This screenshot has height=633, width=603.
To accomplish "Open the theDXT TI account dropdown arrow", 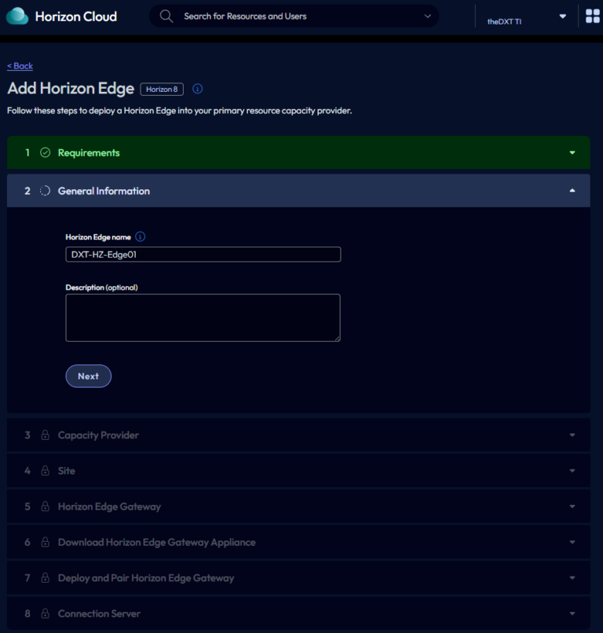I will tap(563, 16).
